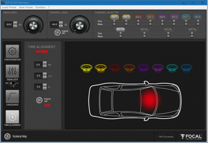Screen dimensions: 208x143
Task: Click the Technical Help question mark icon
Action: point(7,136)
